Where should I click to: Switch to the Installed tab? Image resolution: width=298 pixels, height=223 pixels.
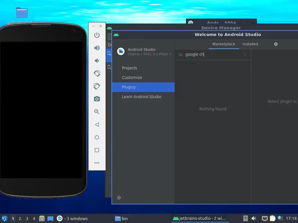pos(250,44)
